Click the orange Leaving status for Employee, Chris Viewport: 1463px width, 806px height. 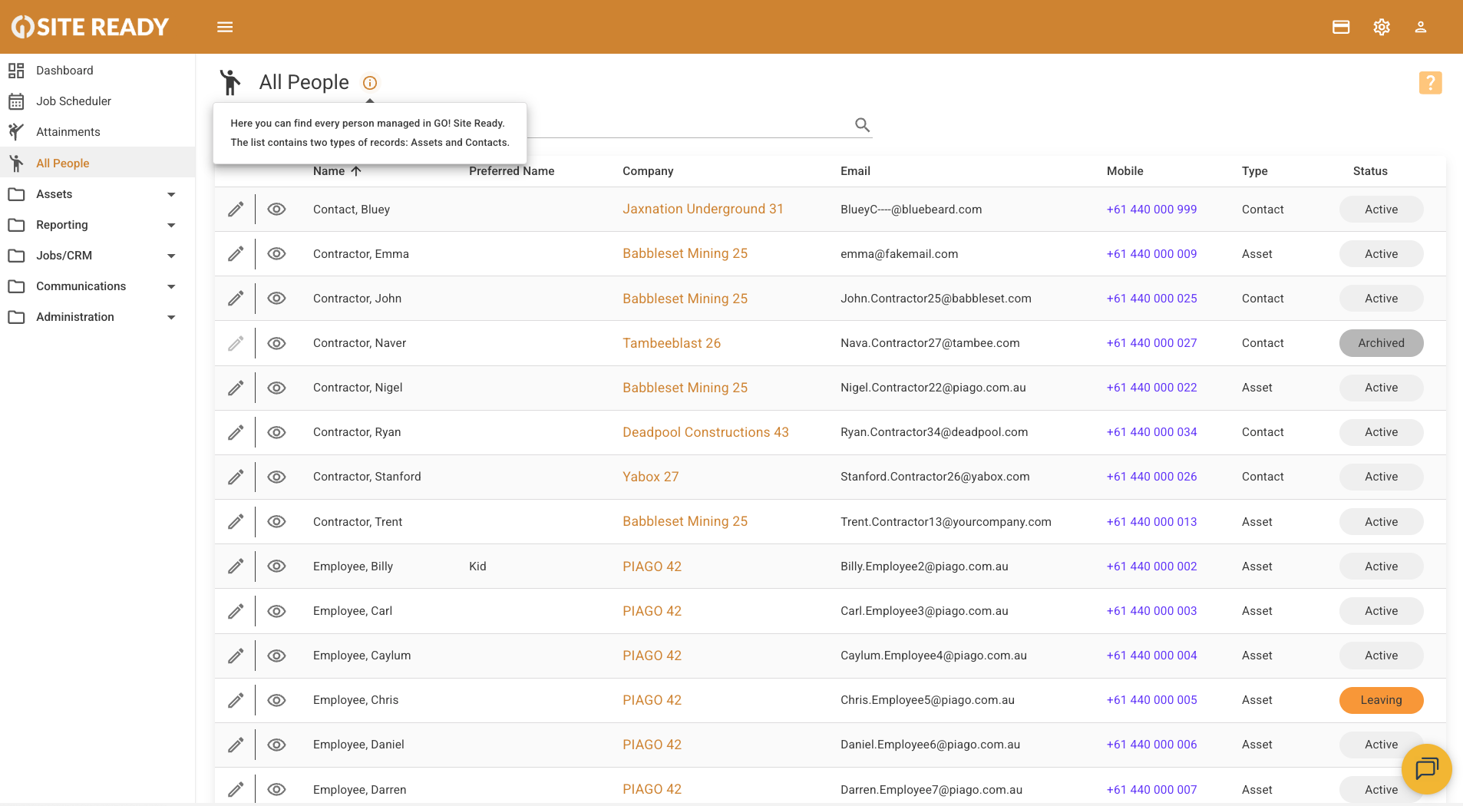(x=1381, y=700)
